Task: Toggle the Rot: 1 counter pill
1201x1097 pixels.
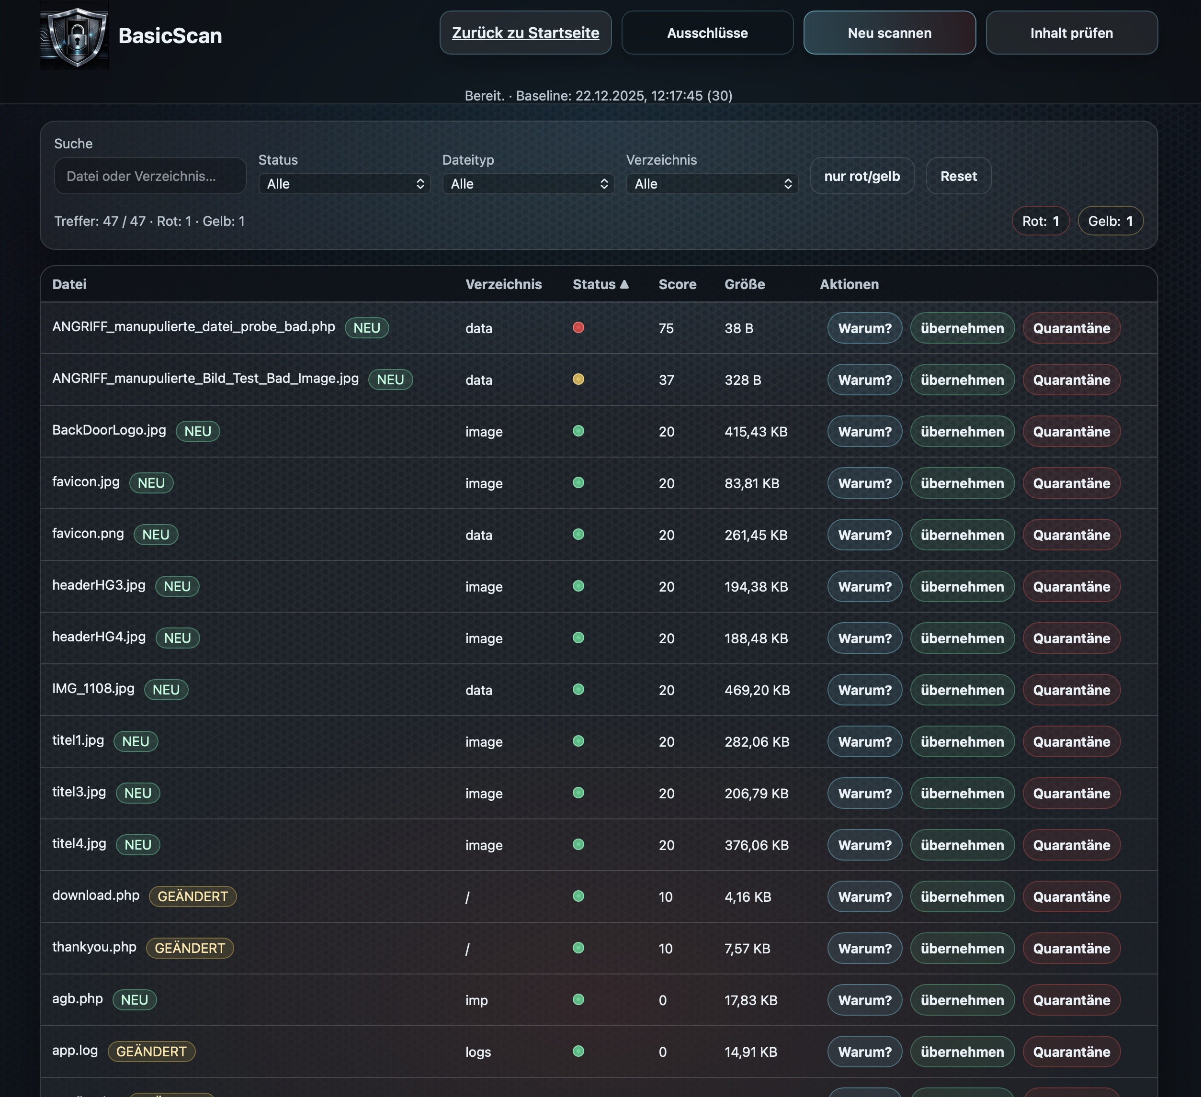Action: tap(1040, 221)
